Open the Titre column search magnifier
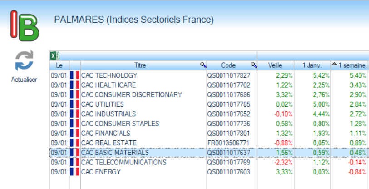Viewport: 369px width, 189px height. pyautogui.click(x=203, y=65)
